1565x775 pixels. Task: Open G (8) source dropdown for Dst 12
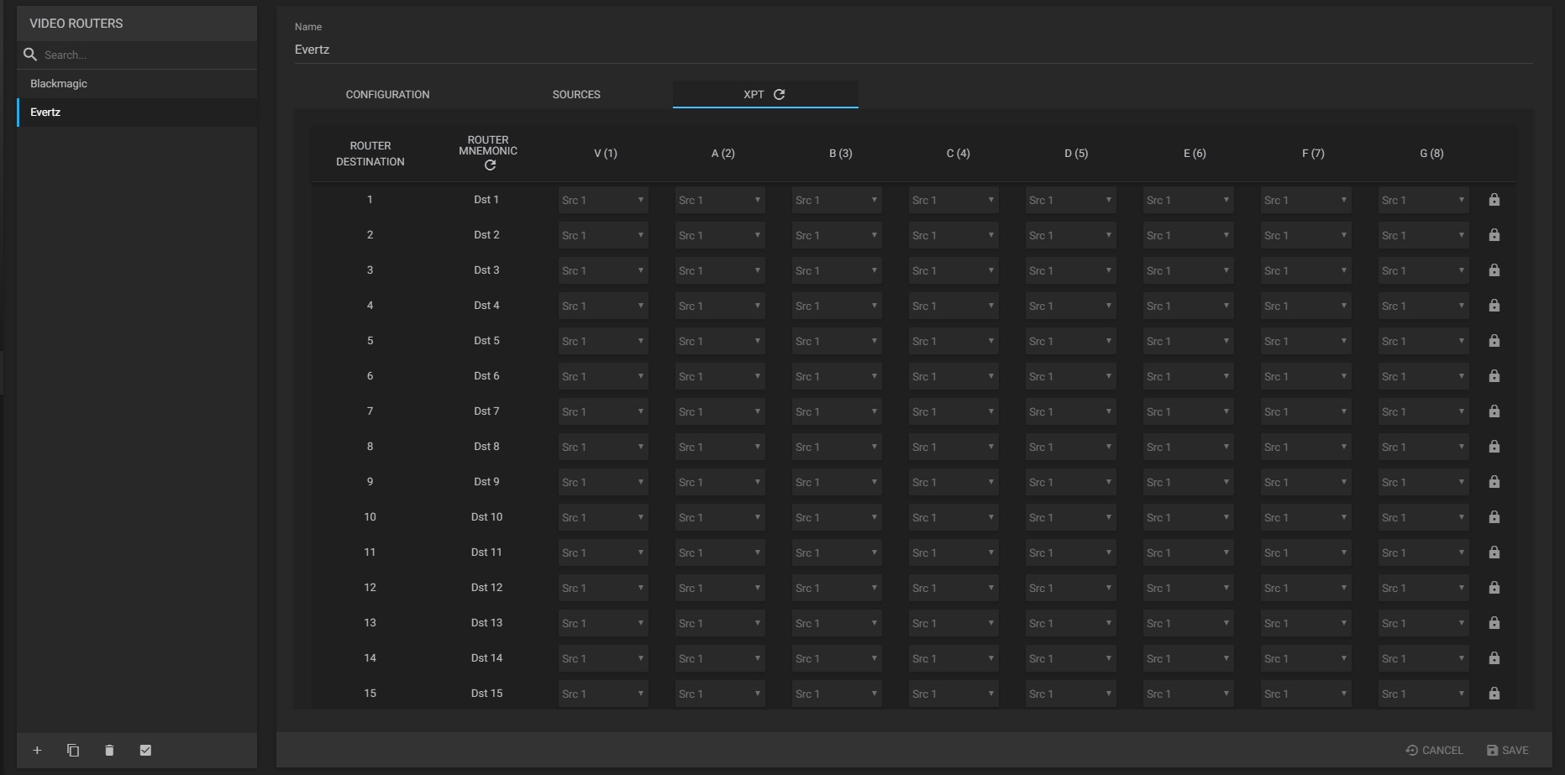point(1424,588)
